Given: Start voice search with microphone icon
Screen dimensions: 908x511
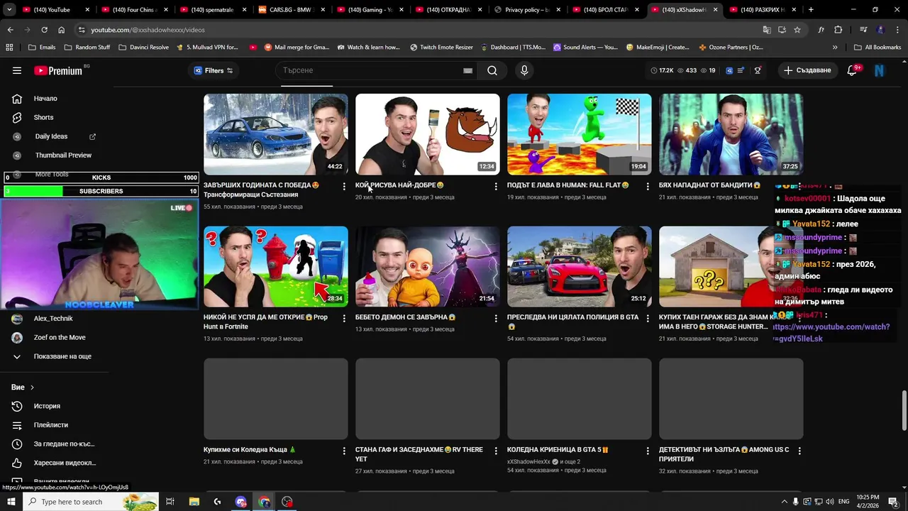Looking at the screenshot, I should click(524, 70).
